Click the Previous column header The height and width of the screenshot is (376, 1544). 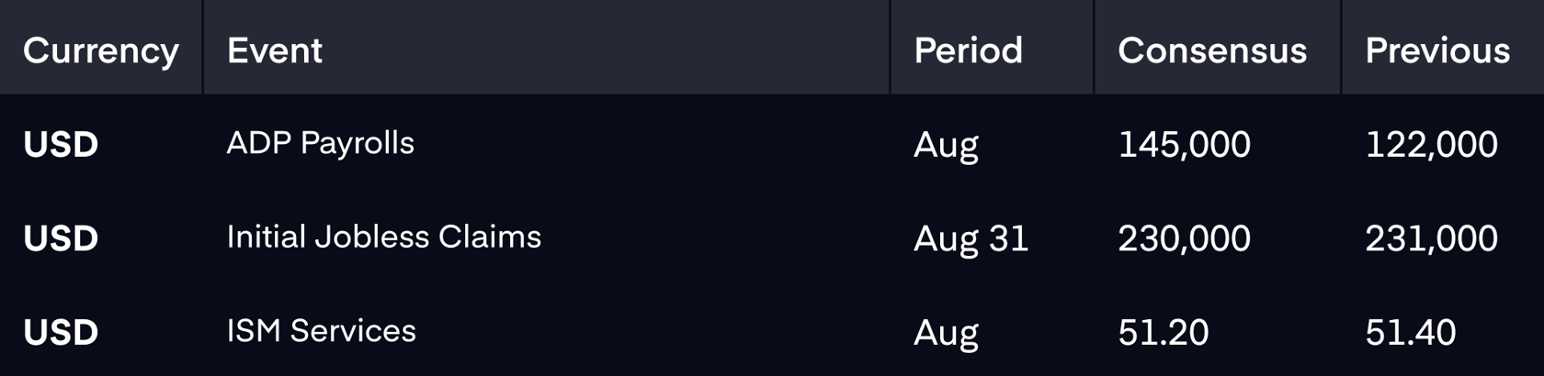click(1437, 50)
